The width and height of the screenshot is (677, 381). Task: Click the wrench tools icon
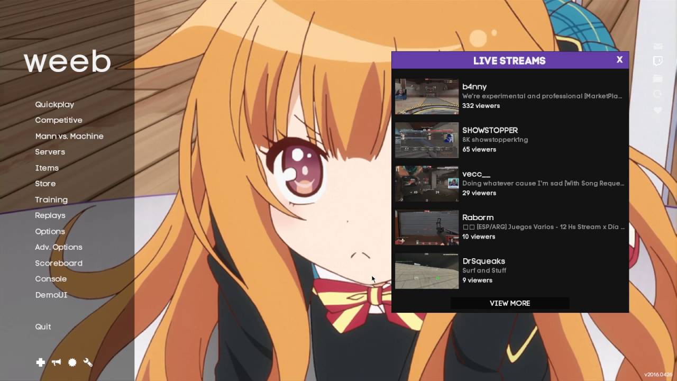click(88, 362)
